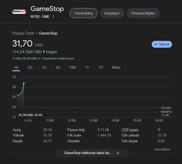The width and height of the screenshot is (182, 164).
Task: Show the YBK year-to-date chart
Action: (x=72, y=68)
